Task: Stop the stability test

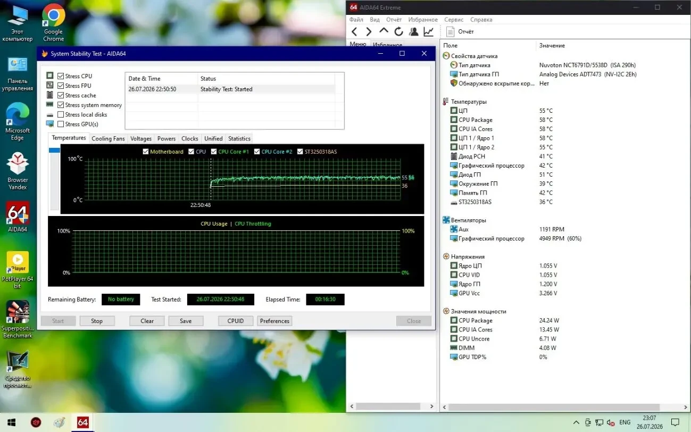Action: (97, 321)
